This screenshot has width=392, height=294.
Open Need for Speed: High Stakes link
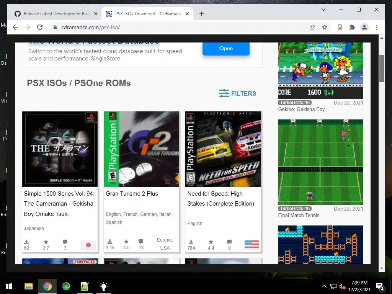pos(221,199)
